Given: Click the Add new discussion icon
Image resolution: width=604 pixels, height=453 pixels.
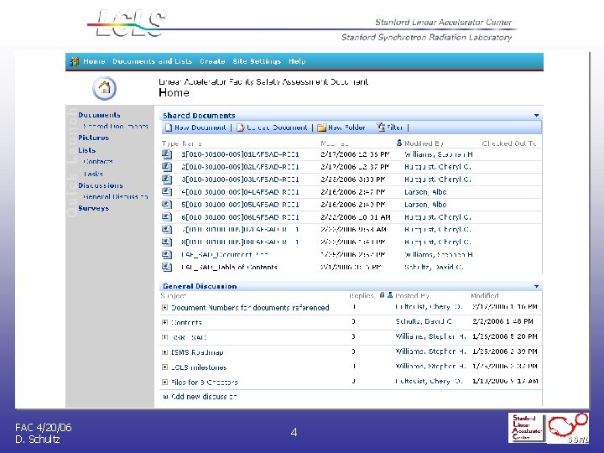Looking at the screenshot, I should 165,396.
